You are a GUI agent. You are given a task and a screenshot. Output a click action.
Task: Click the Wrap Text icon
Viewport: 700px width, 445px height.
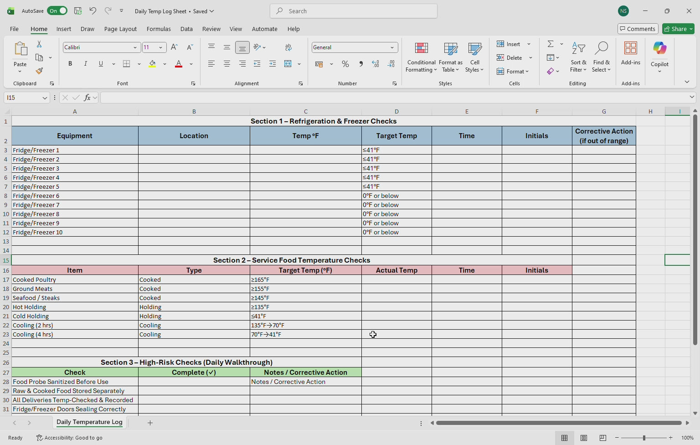(288, 47)
